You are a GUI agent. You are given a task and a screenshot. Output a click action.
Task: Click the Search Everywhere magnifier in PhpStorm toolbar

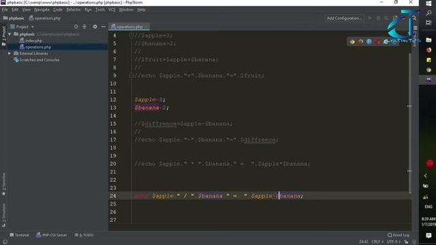click(414, 18)
